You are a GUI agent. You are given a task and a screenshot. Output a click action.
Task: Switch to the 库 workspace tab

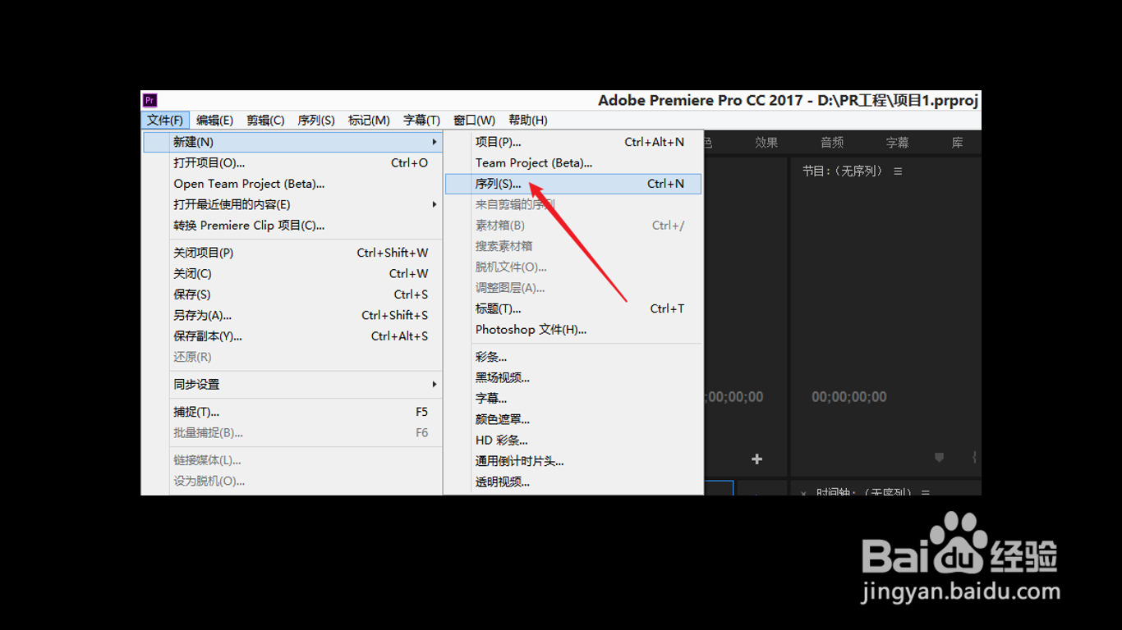958,143
